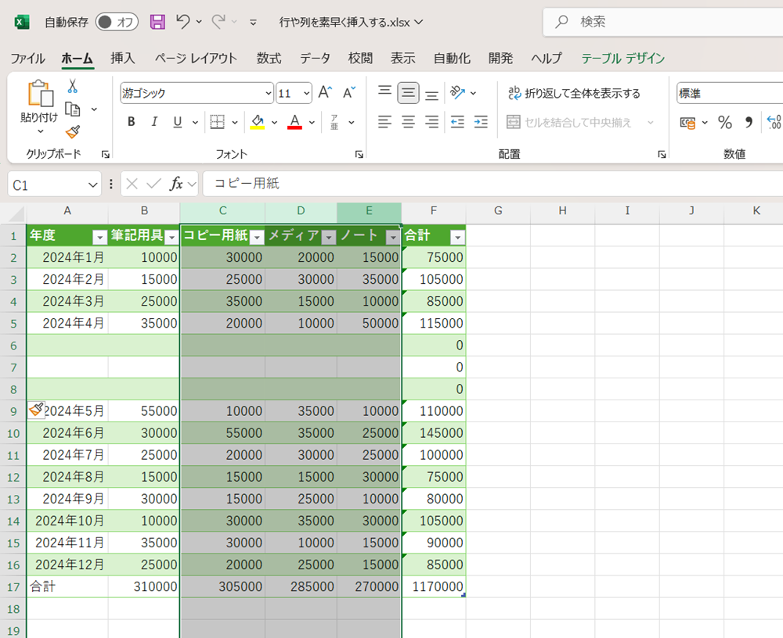Click the Excel app icon
This screenshot has width=783, height=638.
pos(22,22)
